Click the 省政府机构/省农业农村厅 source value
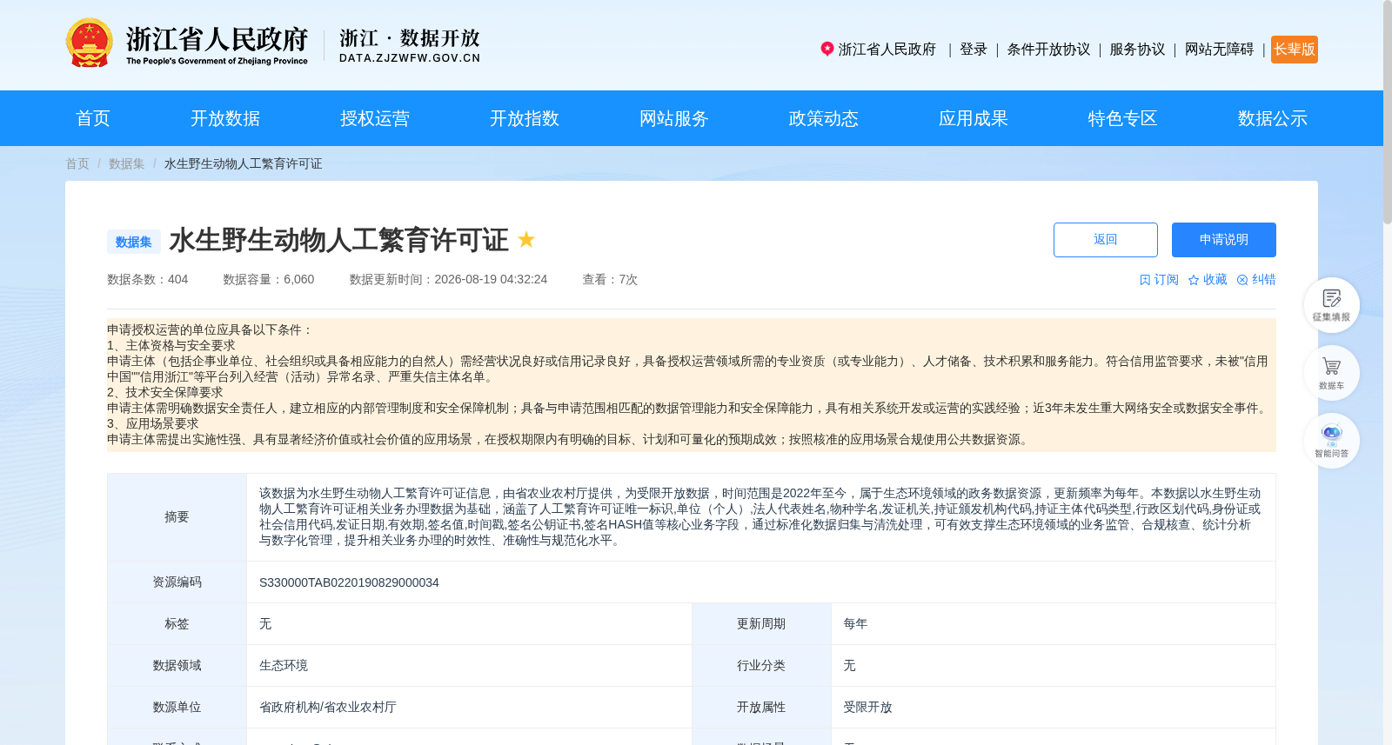 tap(328, 708)
